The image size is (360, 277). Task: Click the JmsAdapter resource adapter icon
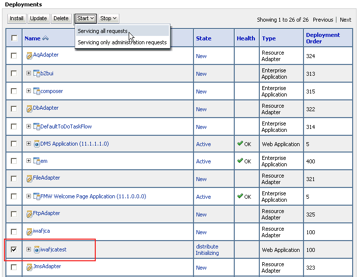pos(29,267)
